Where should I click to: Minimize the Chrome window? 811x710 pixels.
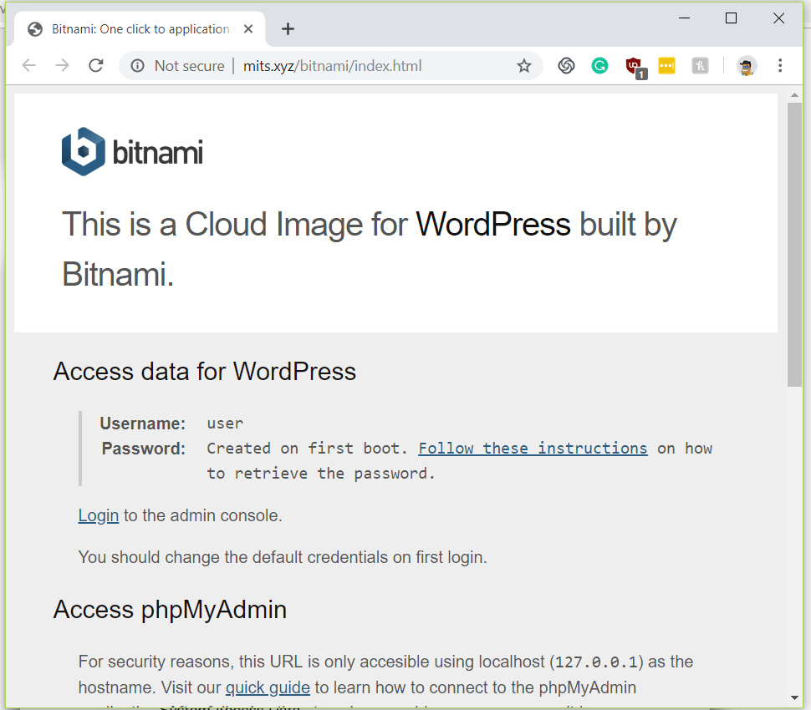tap(684, 18)
